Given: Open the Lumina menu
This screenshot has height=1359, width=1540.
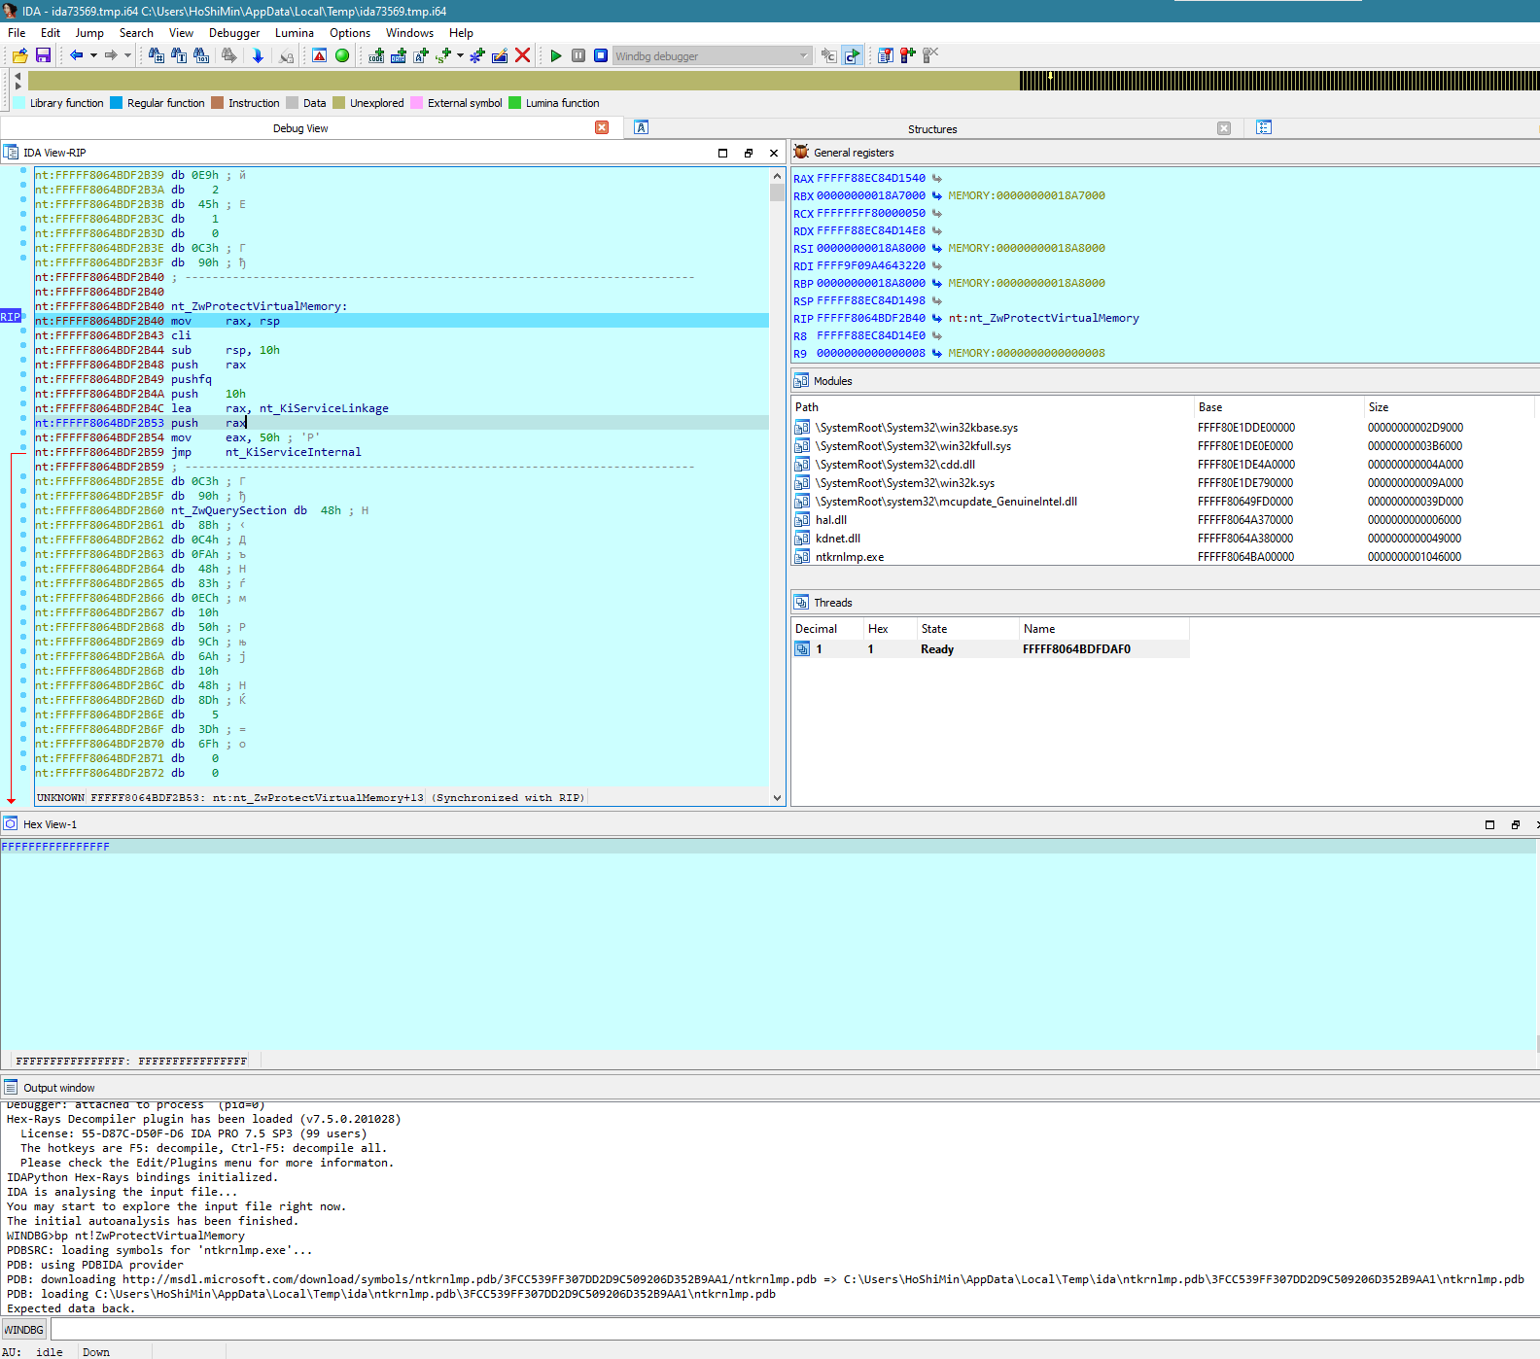Looking at the screenshot, I should 294,33.
